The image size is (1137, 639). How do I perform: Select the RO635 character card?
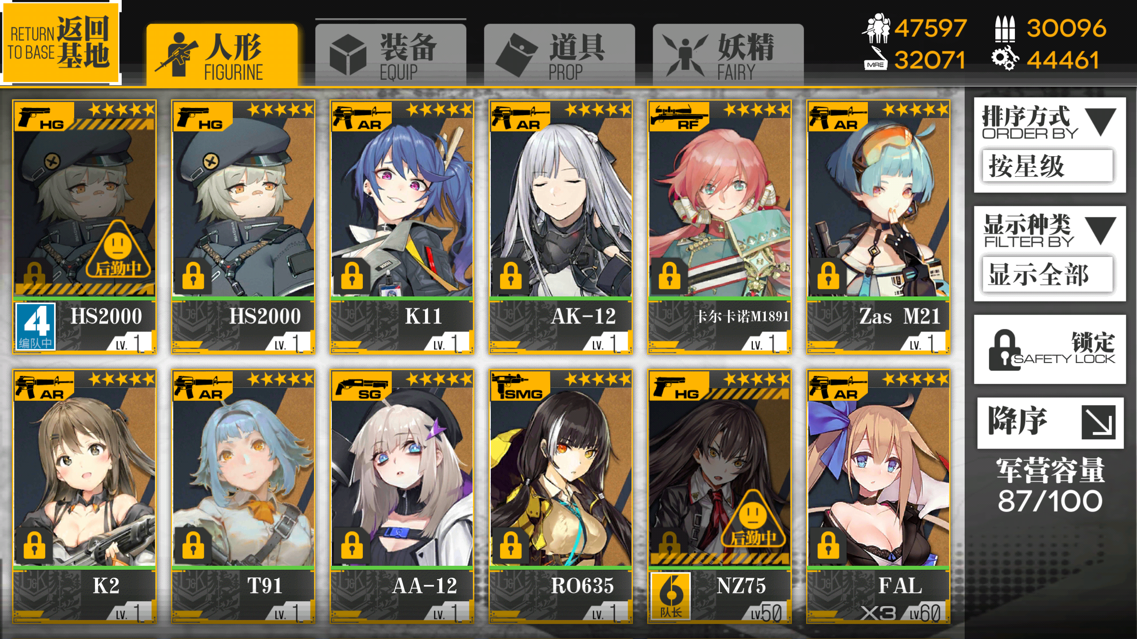click(x=561, y=496)
